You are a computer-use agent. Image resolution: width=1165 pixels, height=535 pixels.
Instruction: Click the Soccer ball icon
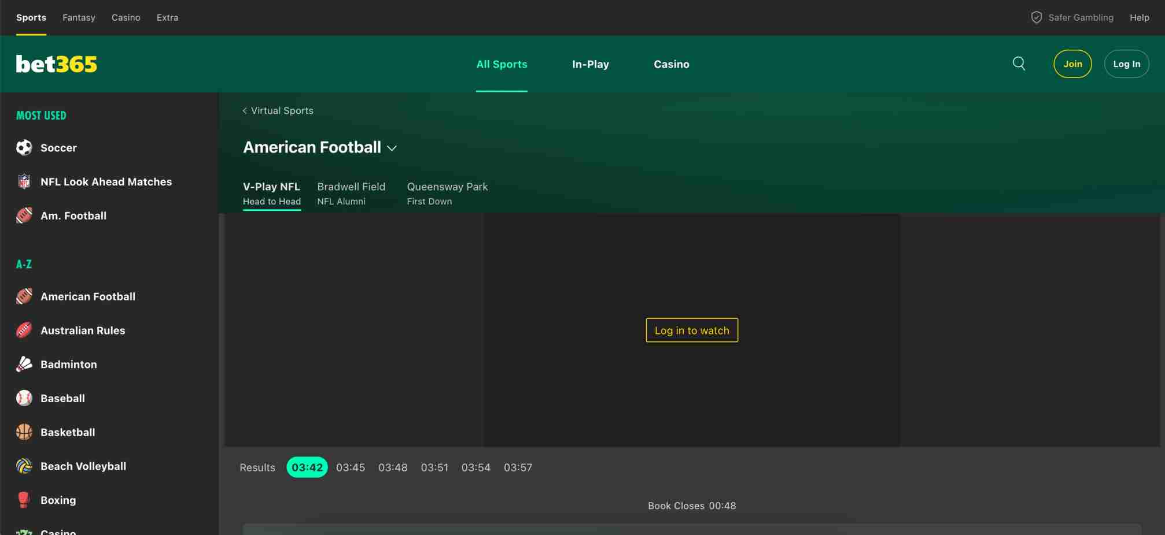tap(24, 148)
